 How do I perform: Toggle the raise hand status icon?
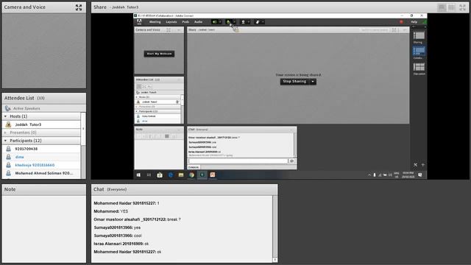point(258,22)
